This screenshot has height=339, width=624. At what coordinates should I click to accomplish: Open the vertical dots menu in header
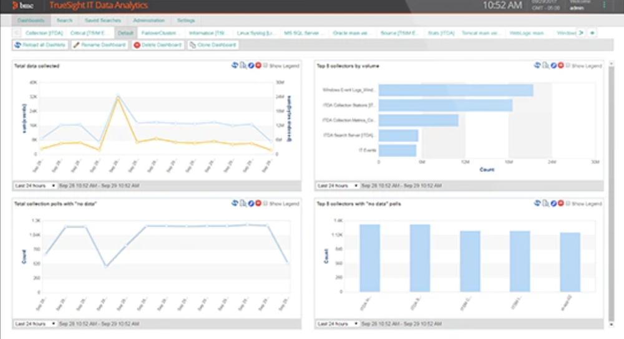click(x=604, y=5)
